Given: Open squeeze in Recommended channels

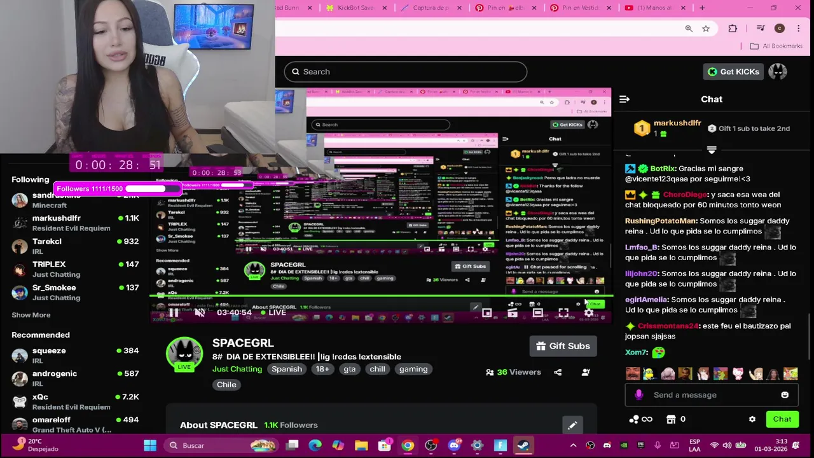Looking at the screenshot, I should 75,355.
